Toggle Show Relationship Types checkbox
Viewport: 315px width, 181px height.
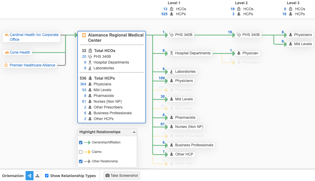tap(47, 176)
